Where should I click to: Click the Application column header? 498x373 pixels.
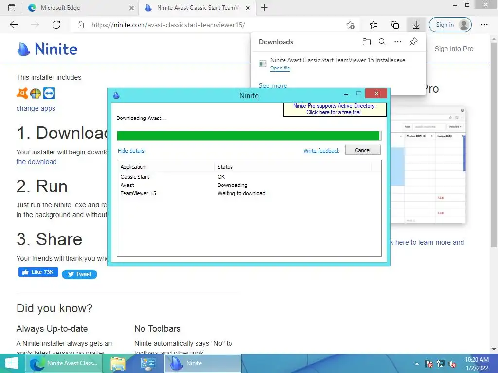click(x=166, y=167)
